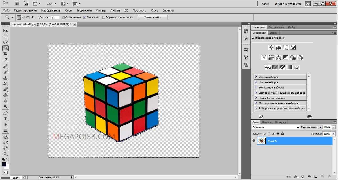Screen dimensions: 338x180
Task: Click the Уточн. край button
Action: (x=152, y=17)
